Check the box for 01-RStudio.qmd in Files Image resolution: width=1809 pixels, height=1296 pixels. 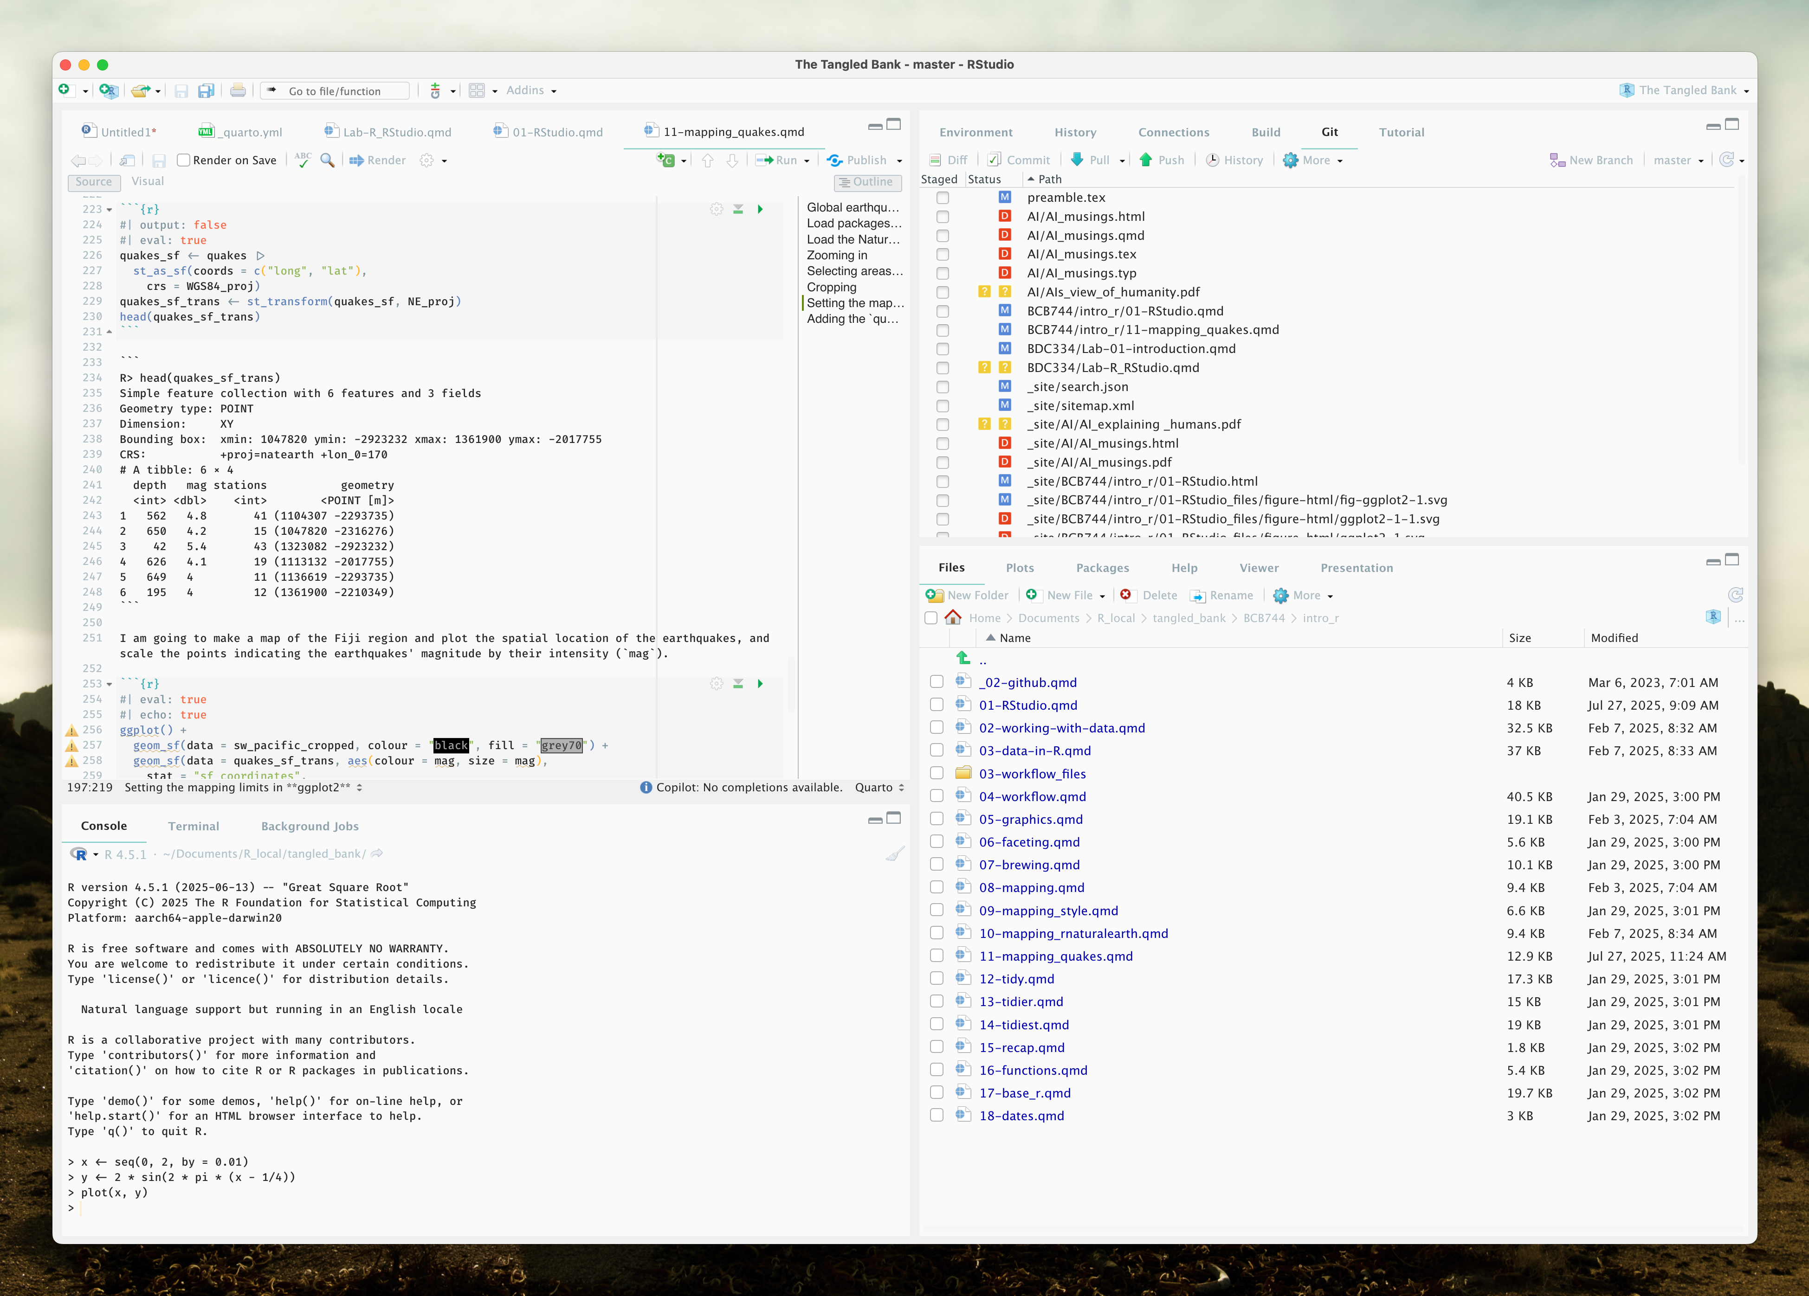coord(937,705)
